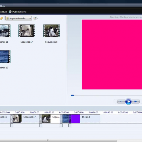Screen dimensions: 142x142
Task: Select the Sequence 17 clip thumbnail
Action: click(27, 31)
